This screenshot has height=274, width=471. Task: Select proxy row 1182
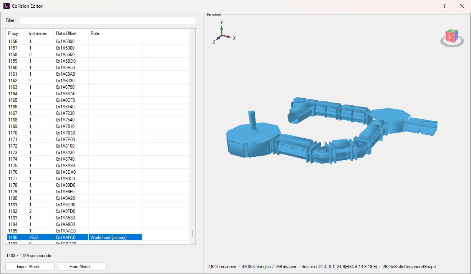point(75,211)
